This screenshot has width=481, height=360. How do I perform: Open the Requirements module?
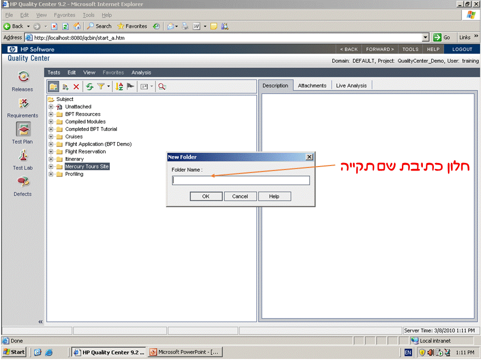[23, 108]
